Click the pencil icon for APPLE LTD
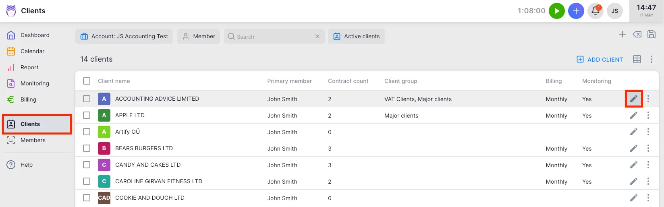This screenshot has height=207, width=664. tap(633, 115)
